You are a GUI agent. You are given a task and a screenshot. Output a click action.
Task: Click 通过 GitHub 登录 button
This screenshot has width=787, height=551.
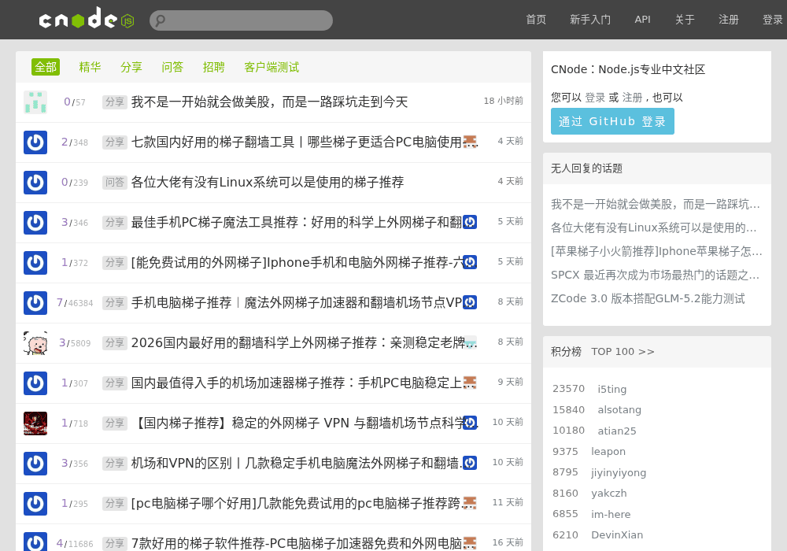(612, 121)
